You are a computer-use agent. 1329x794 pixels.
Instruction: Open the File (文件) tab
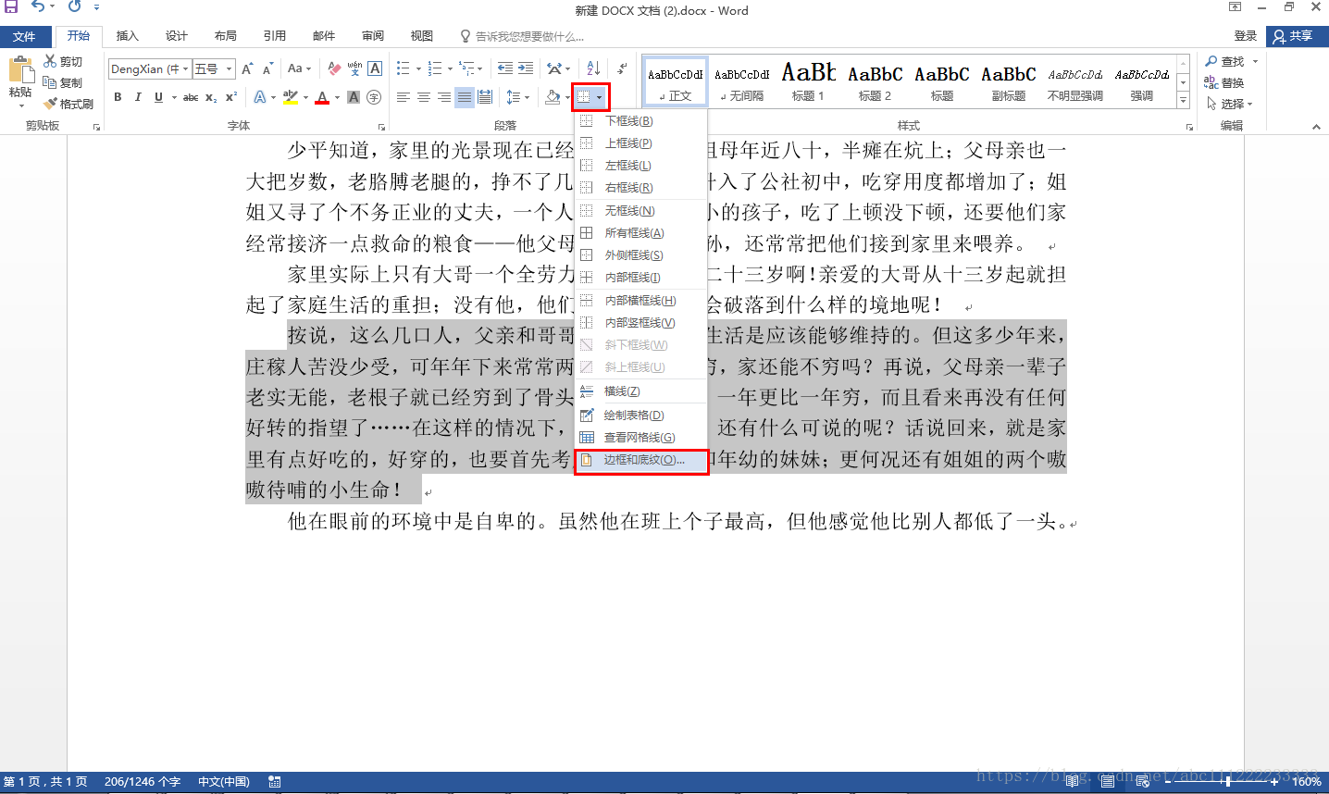(25, 36)
